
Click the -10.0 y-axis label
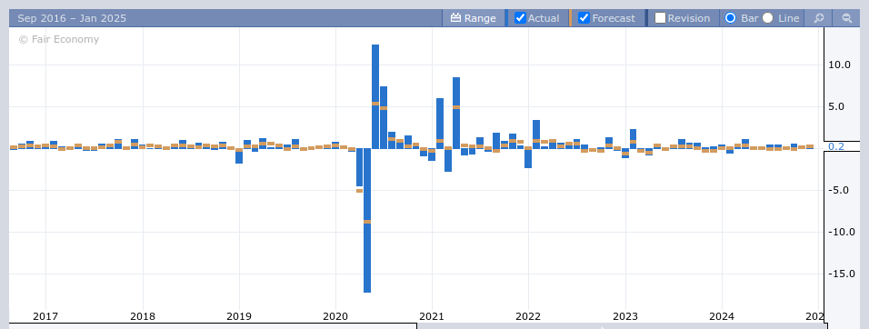pos(842,232)
